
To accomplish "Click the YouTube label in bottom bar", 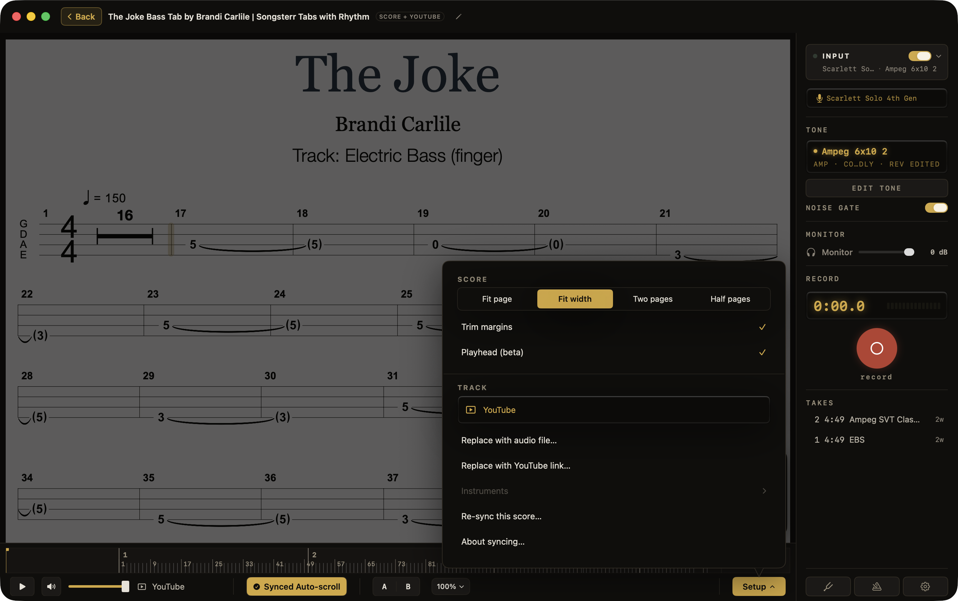I will tap(168, 587).
